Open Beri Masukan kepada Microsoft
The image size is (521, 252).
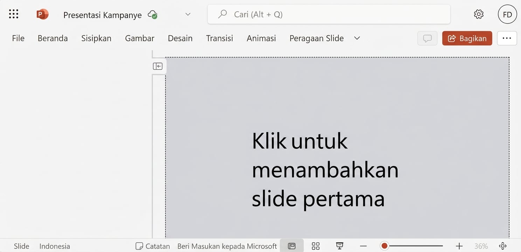(x=227, y=246)
